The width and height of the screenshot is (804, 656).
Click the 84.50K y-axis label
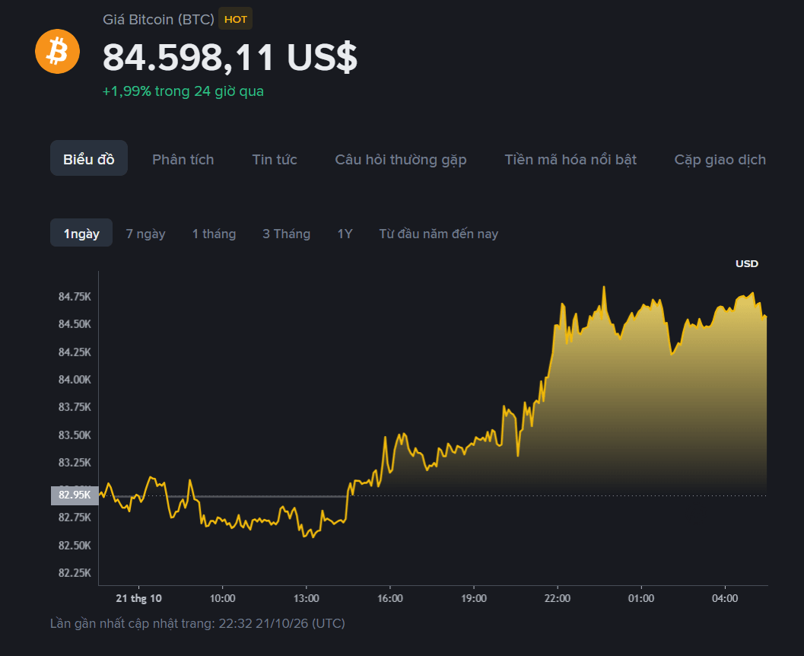point(75,324)
